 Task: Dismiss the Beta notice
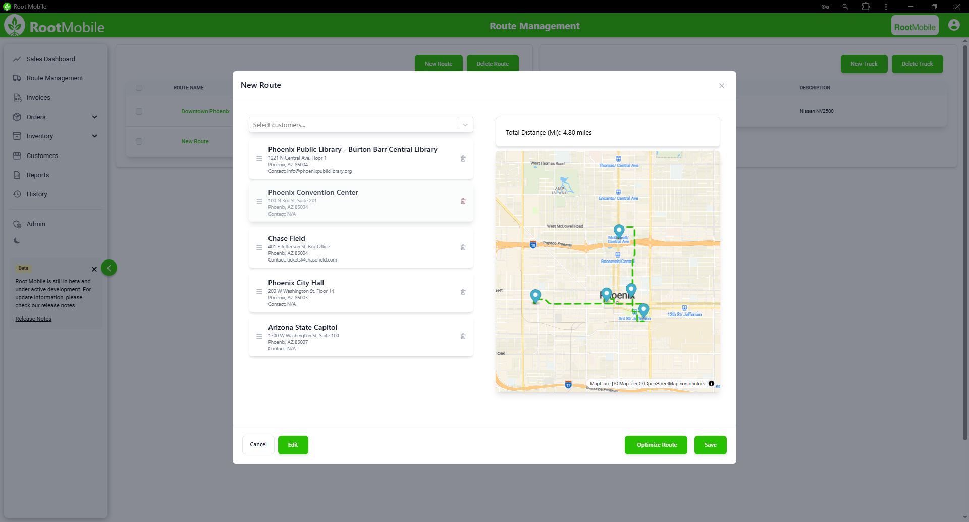pos(94,269)
